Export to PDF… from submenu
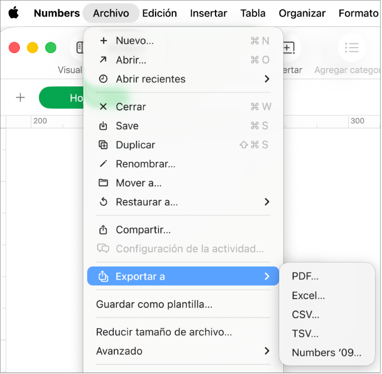 tap(327, 276)
